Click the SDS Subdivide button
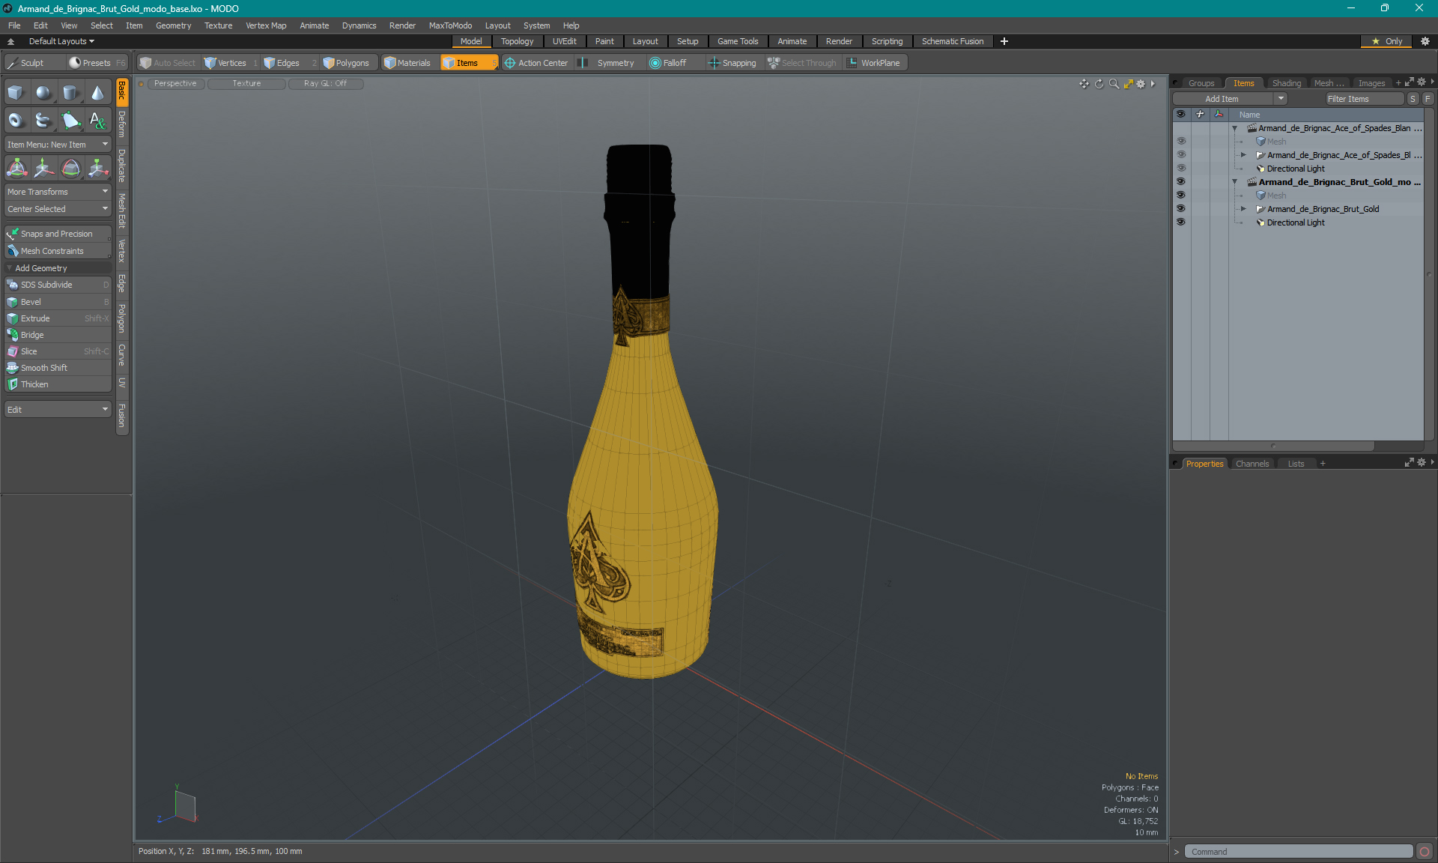The height and width of the screenshot is (863, 1438). (58, 285)
